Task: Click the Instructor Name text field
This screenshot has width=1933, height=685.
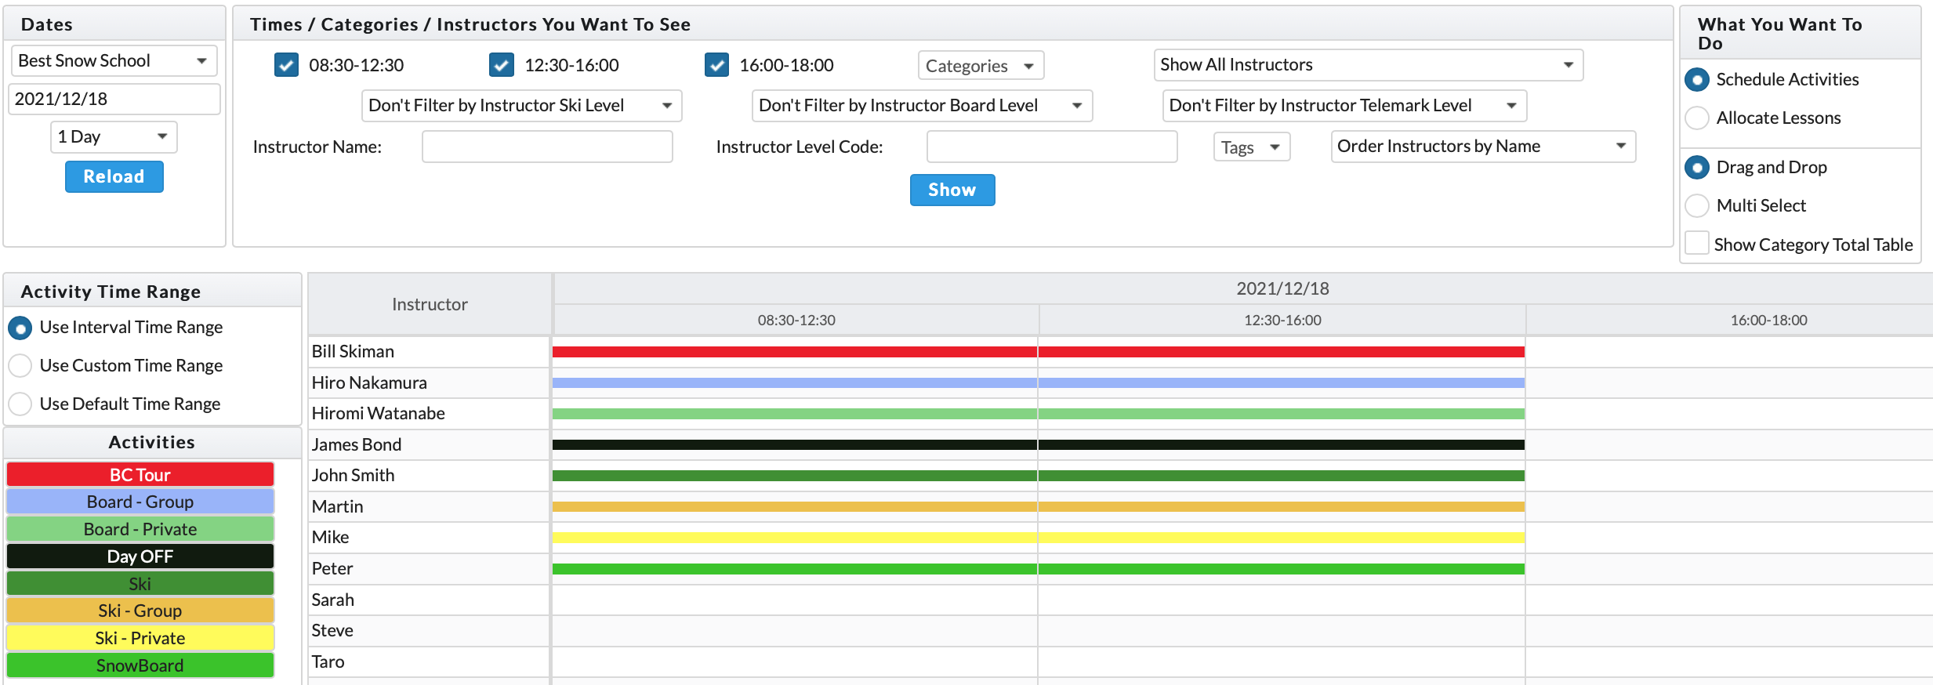Action: 547,147
